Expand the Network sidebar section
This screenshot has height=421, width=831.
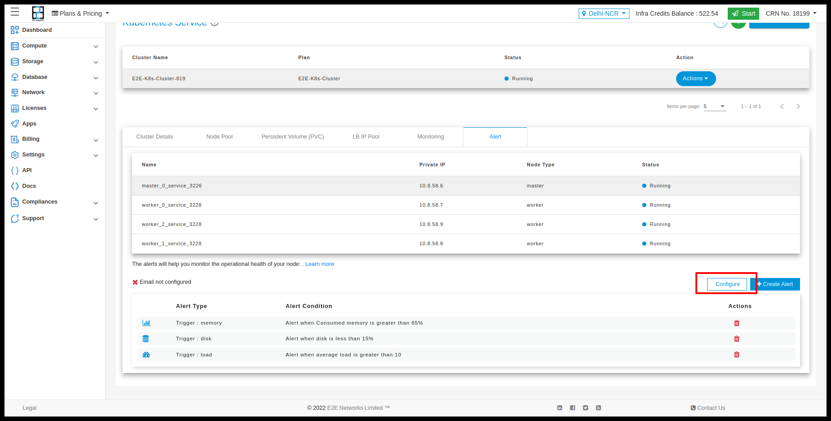96,93
